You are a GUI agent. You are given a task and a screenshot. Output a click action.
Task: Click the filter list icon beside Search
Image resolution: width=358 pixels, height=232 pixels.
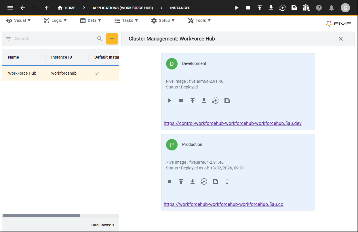(x=9, y=38)
